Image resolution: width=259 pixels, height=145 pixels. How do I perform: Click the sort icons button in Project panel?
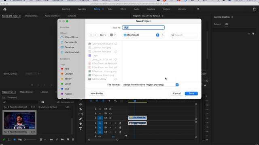click(41, 140)
